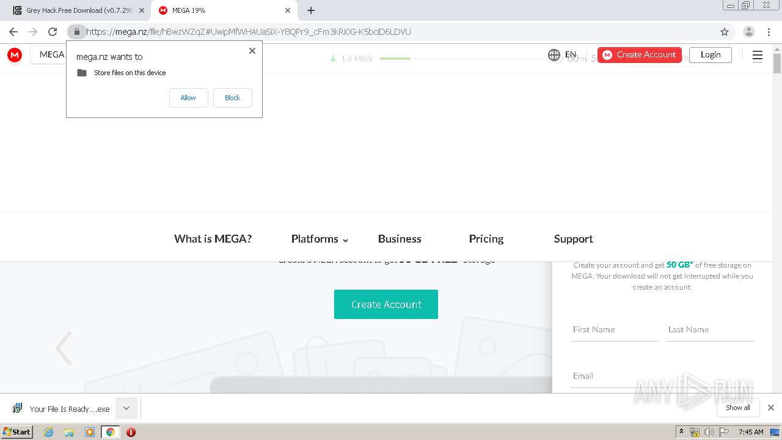782x440 pixels.
Task: Open media player icon in taskbar
Action: click(90, 432)
